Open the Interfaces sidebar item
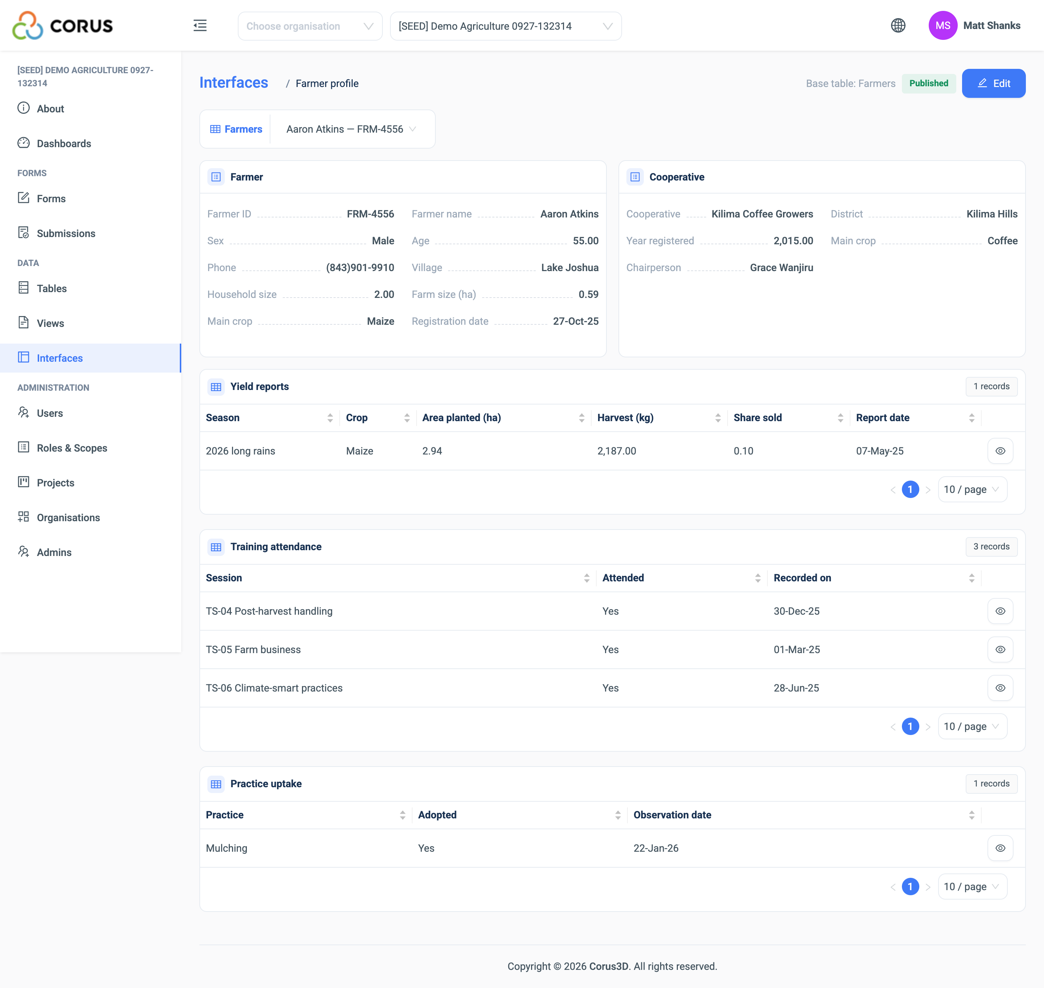The width and height of the screenshot is (1044, 988). pyautogui.click(x=91, y=358)
